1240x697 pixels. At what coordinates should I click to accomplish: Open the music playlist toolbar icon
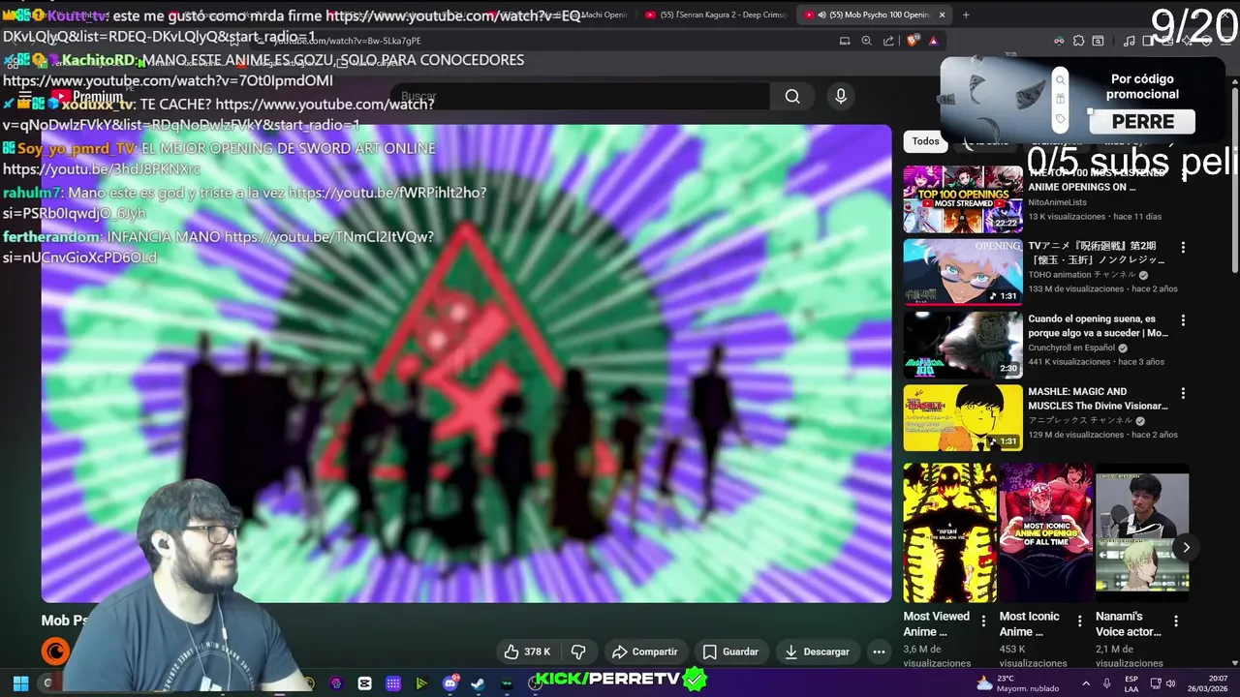click(x=1129, y=41)
